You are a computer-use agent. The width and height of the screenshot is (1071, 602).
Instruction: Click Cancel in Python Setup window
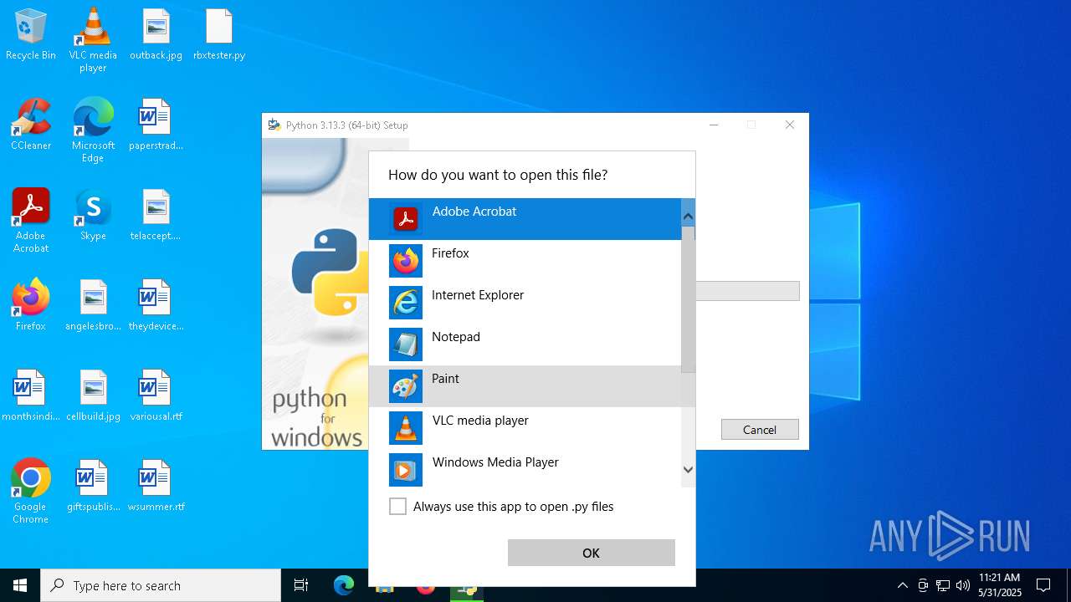tap(760, 430)
